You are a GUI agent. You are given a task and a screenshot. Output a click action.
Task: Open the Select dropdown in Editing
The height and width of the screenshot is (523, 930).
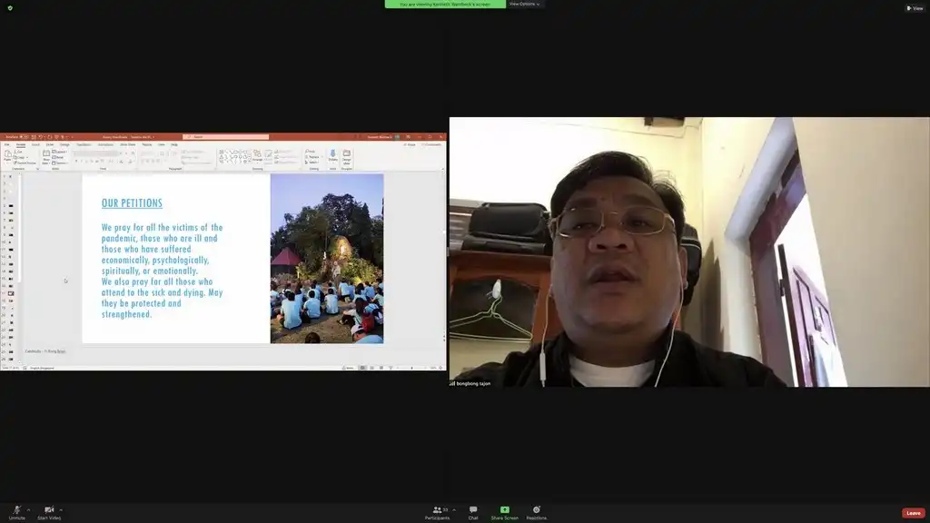[x=312, y=163]
